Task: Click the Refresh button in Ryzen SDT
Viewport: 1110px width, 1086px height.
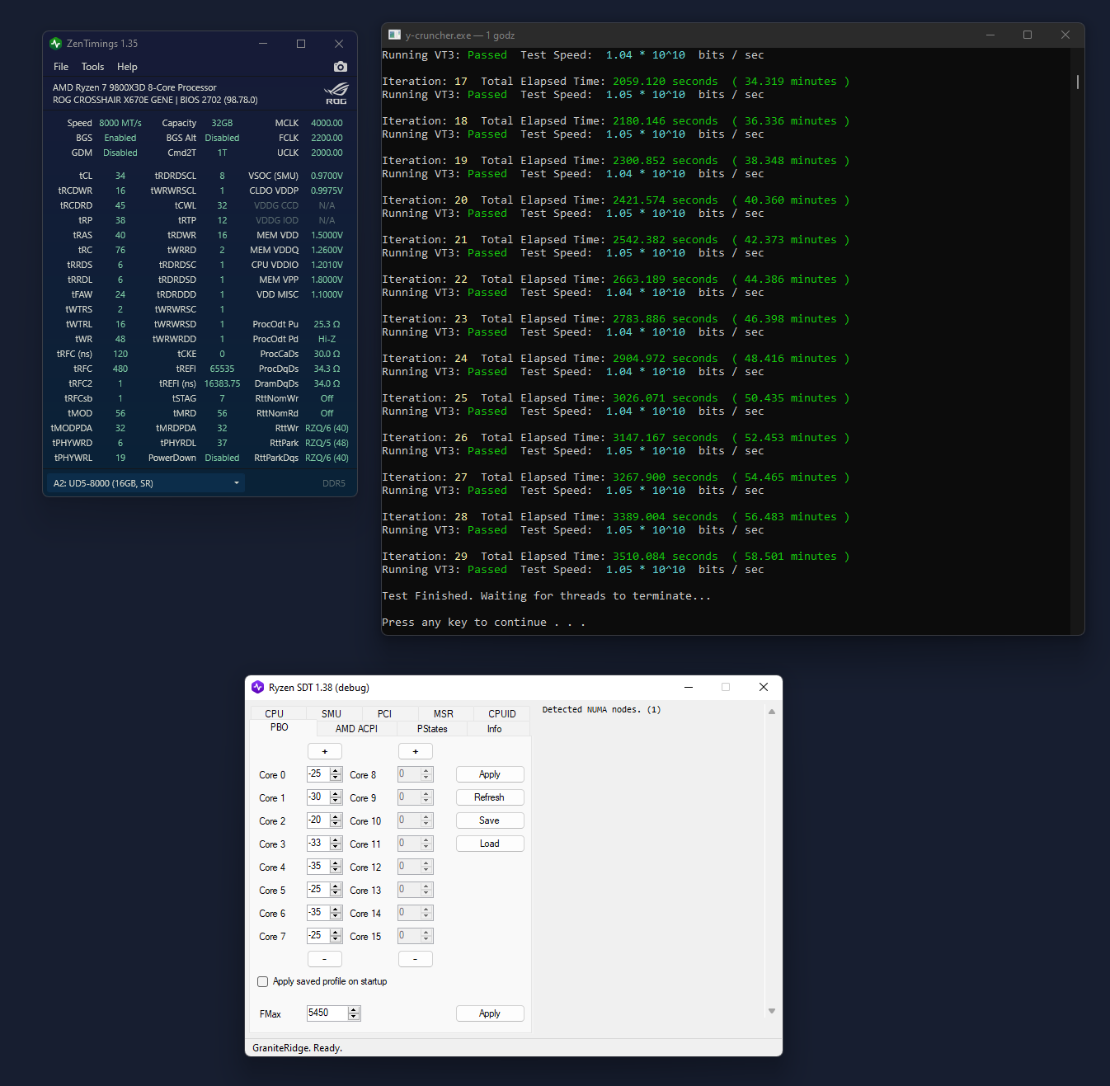Action: tap(489, 797)
